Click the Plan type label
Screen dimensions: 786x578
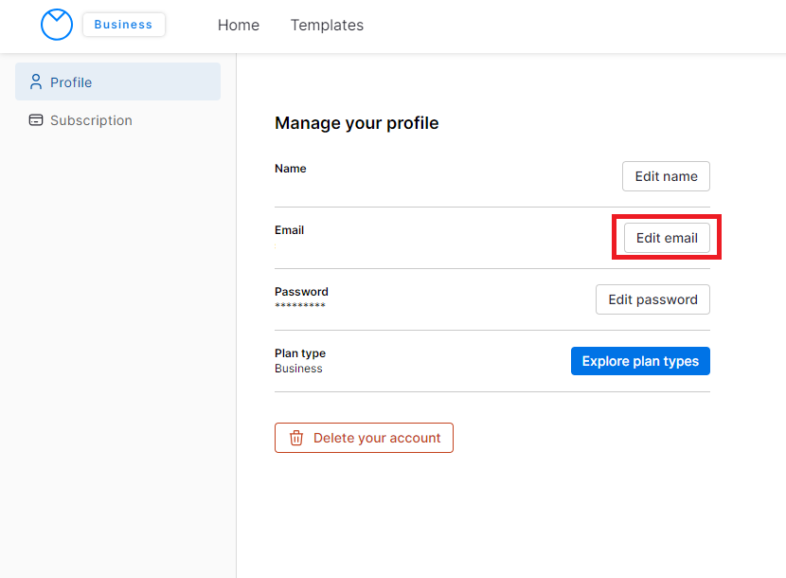click(300, 353)
